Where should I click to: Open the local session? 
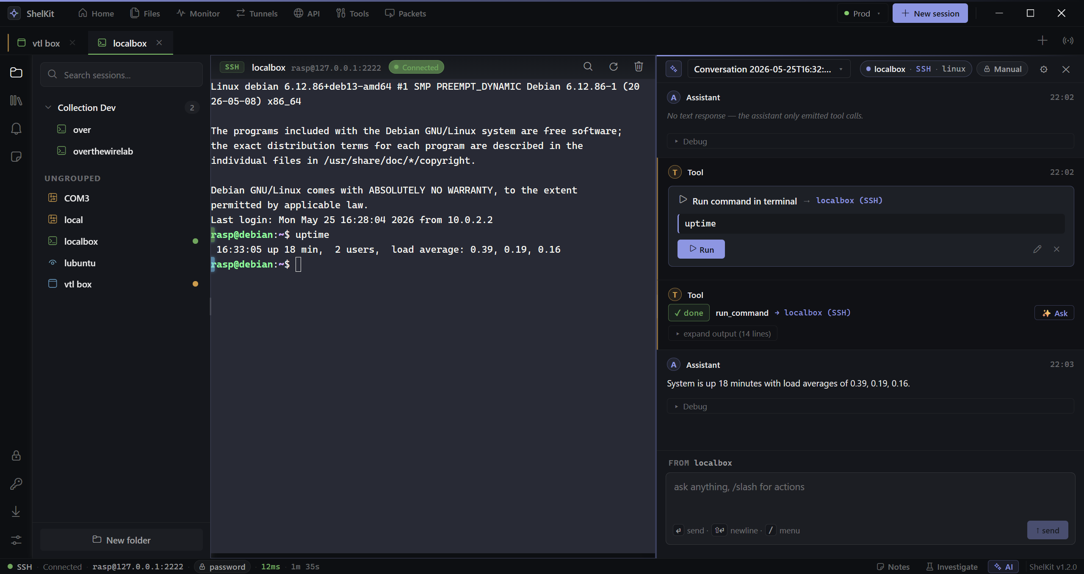pyautogui.click(x=122, y=220)
